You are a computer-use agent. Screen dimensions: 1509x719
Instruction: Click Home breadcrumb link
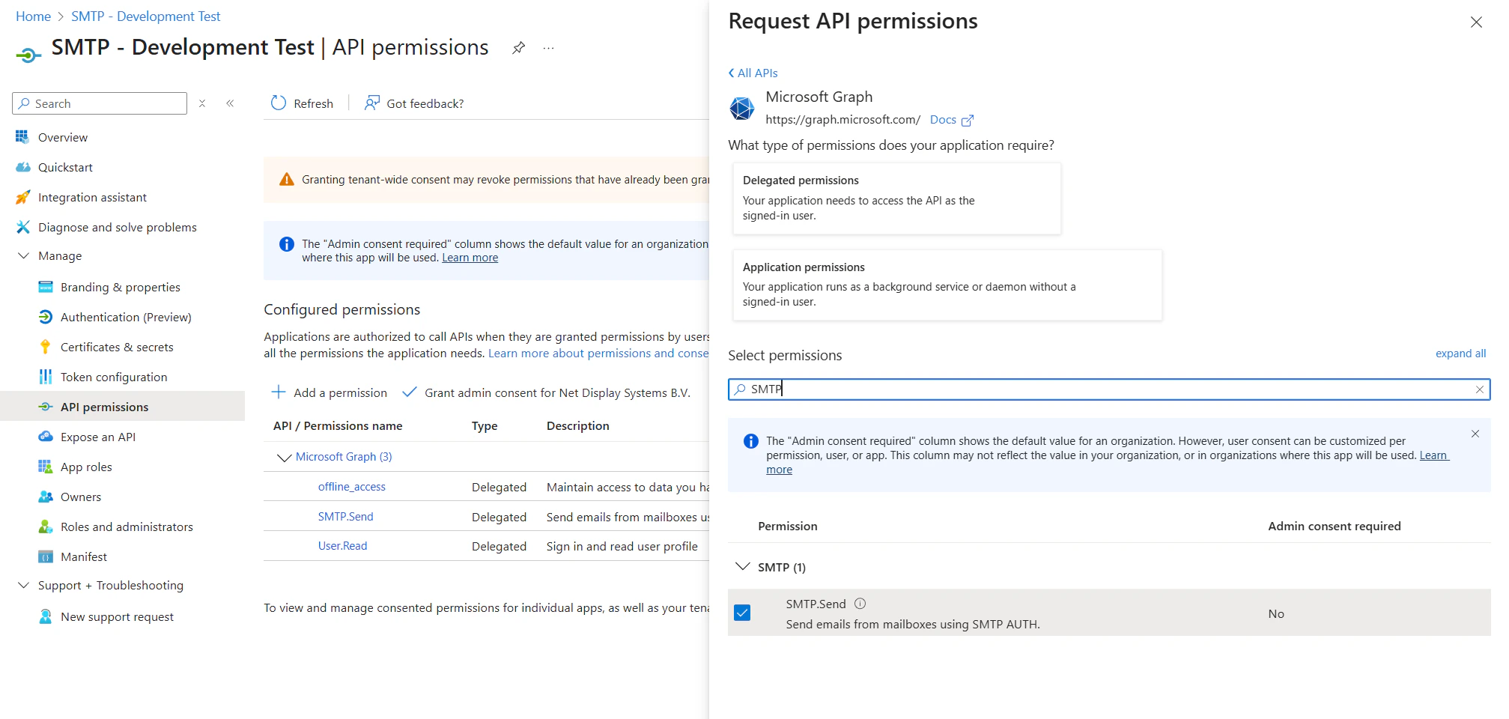coord(33,16)
